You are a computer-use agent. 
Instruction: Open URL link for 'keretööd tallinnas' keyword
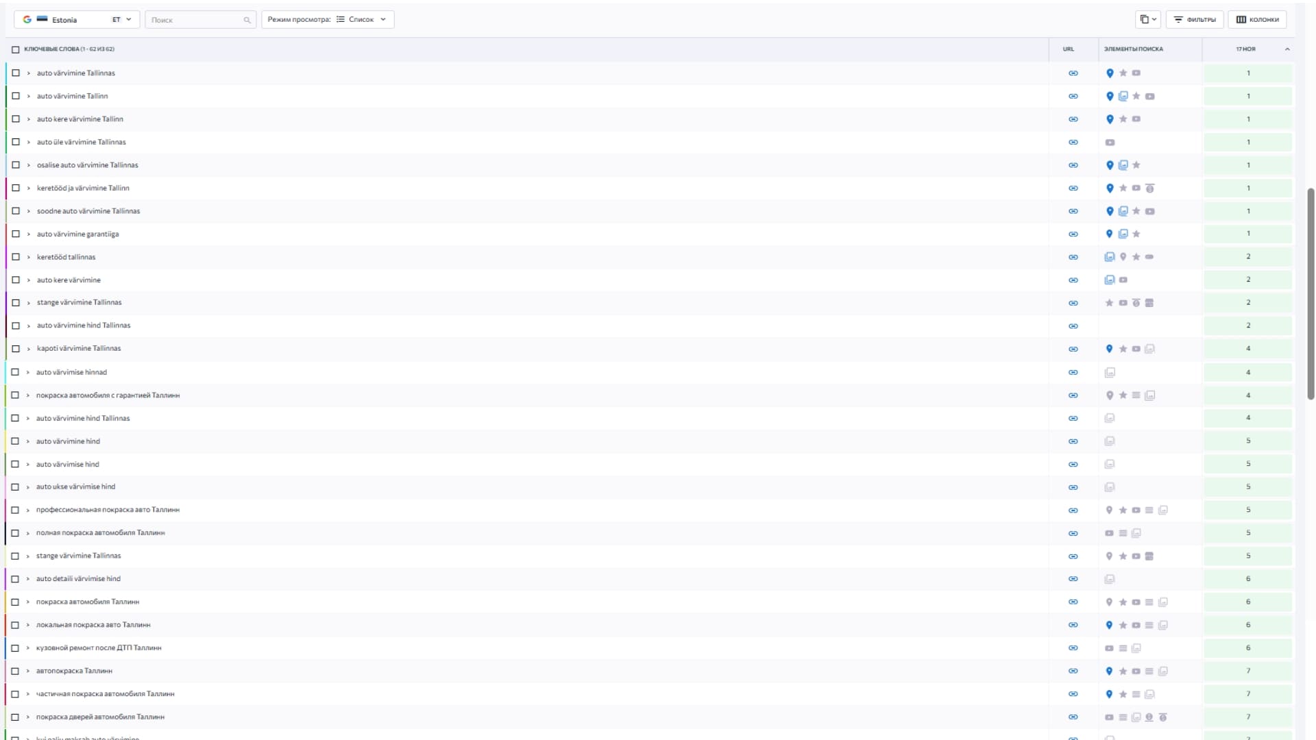coord(1073,258)
